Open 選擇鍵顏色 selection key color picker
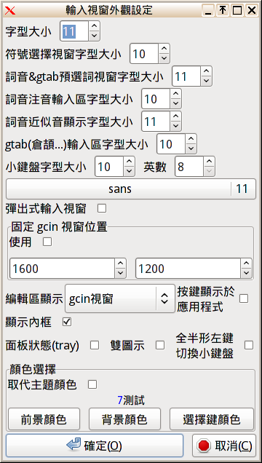This screenshot has width=262, height=463. tap(212, 419)
